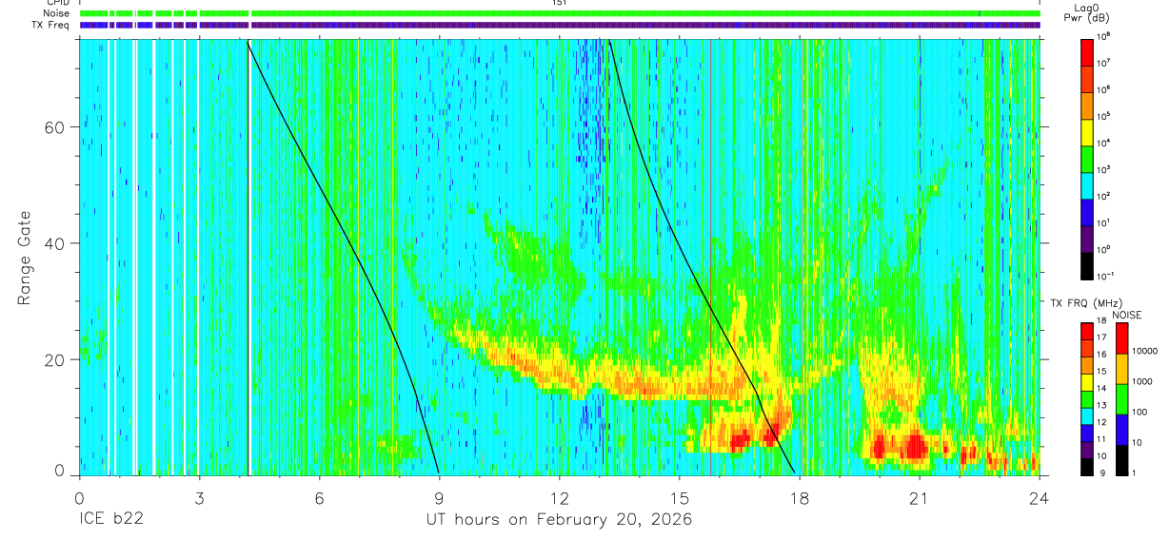Image resolution: width=1169 pixels, height=539 pixels.
Task: Select the green Noise indicator strip
Action: (x=560, y=13)
